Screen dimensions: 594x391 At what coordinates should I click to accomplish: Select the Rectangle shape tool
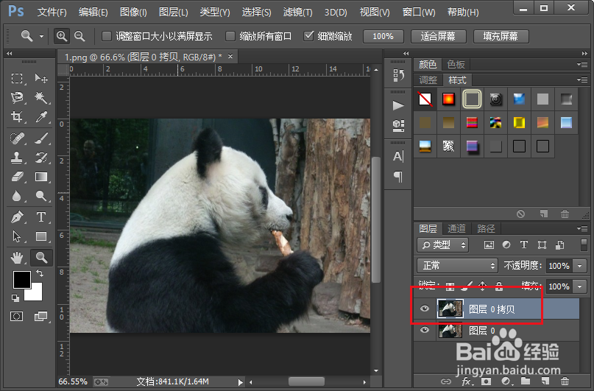click(x=41, y=236)
